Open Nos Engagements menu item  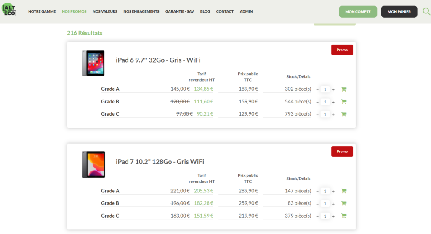point(141,11)
